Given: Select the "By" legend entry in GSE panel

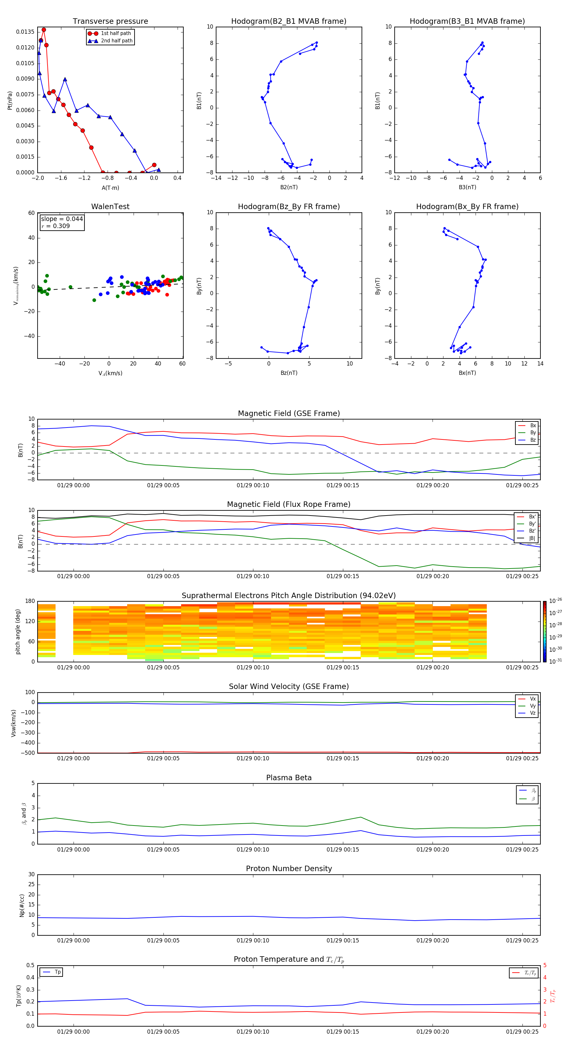Looking at the screenshot, I should click(527, 432).
